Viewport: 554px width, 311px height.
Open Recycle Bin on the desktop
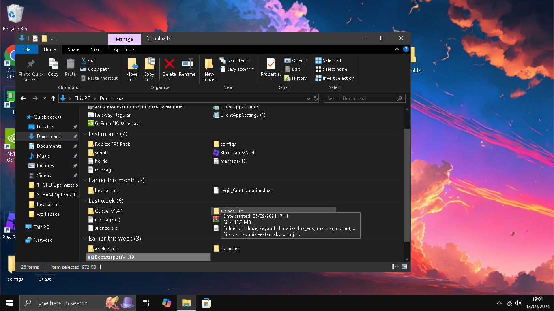pos(15,17)
